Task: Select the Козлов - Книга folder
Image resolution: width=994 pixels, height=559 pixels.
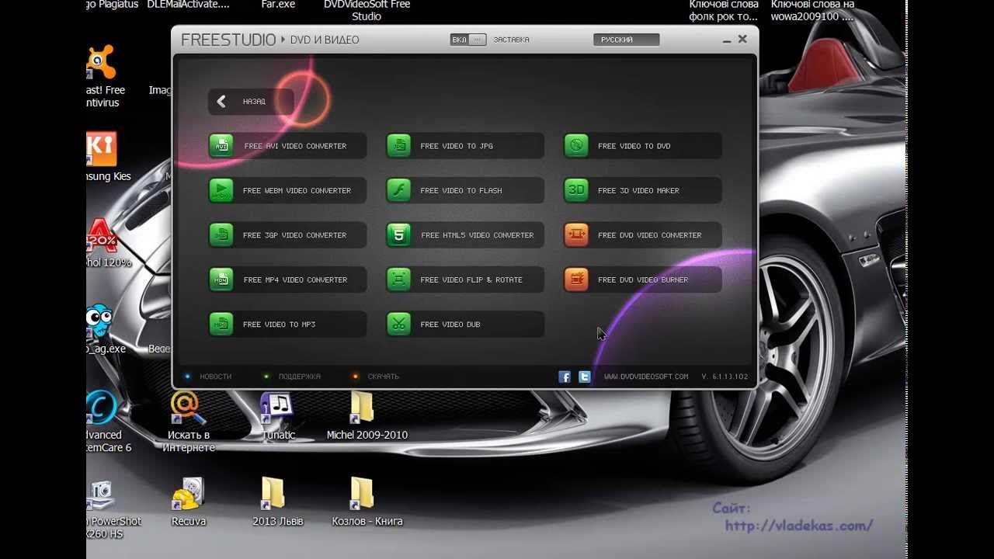Action: (367, 502)
